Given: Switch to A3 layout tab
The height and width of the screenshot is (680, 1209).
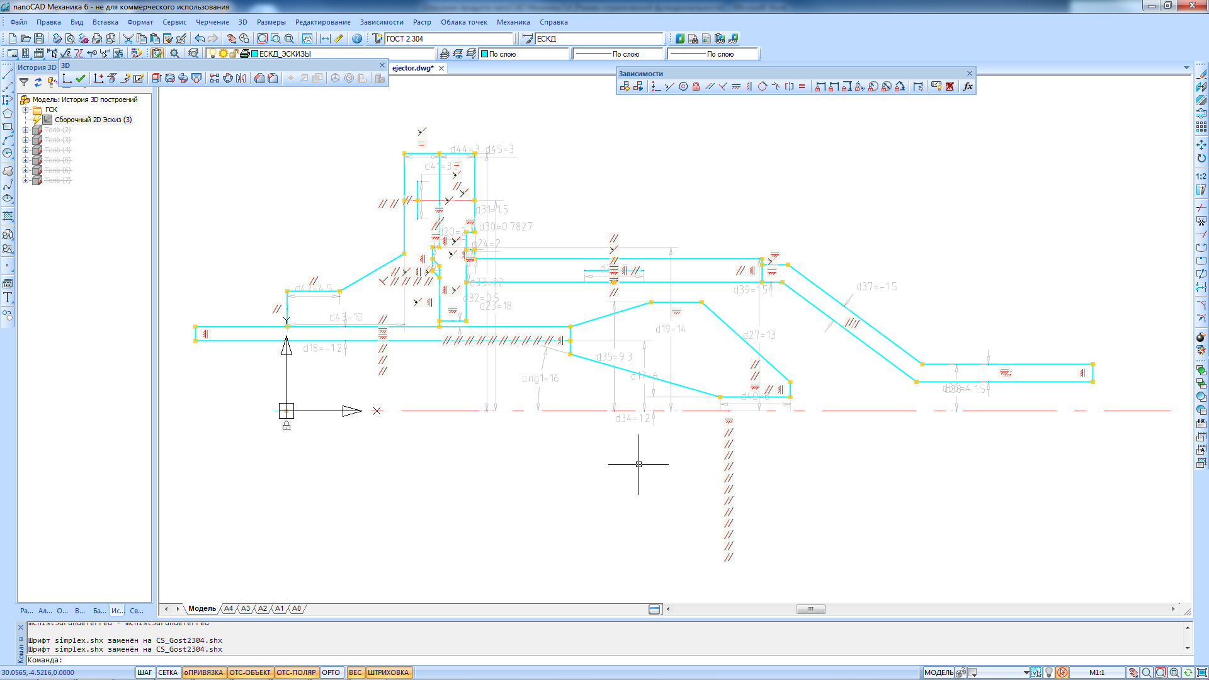Looking at the screenshot, I should tap(246, 609).
